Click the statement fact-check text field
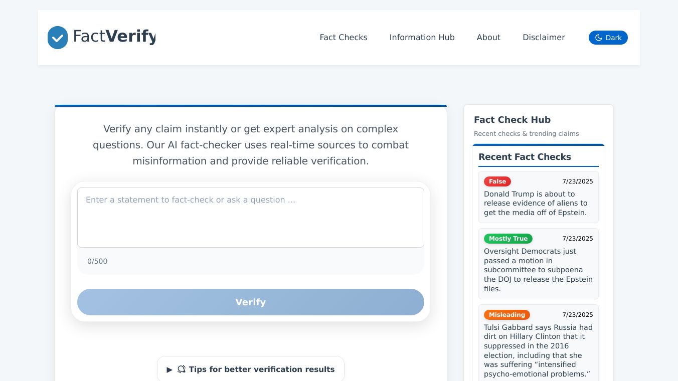This screenshot has width=678, height=381. 250,217
